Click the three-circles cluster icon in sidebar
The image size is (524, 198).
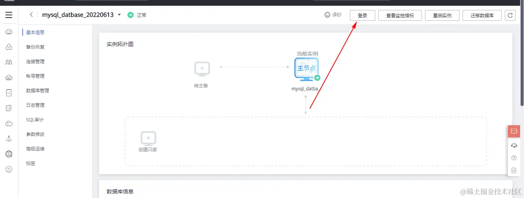[9, 47]
